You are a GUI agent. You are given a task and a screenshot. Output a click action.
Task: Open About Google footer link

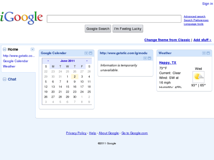(109, 133)
